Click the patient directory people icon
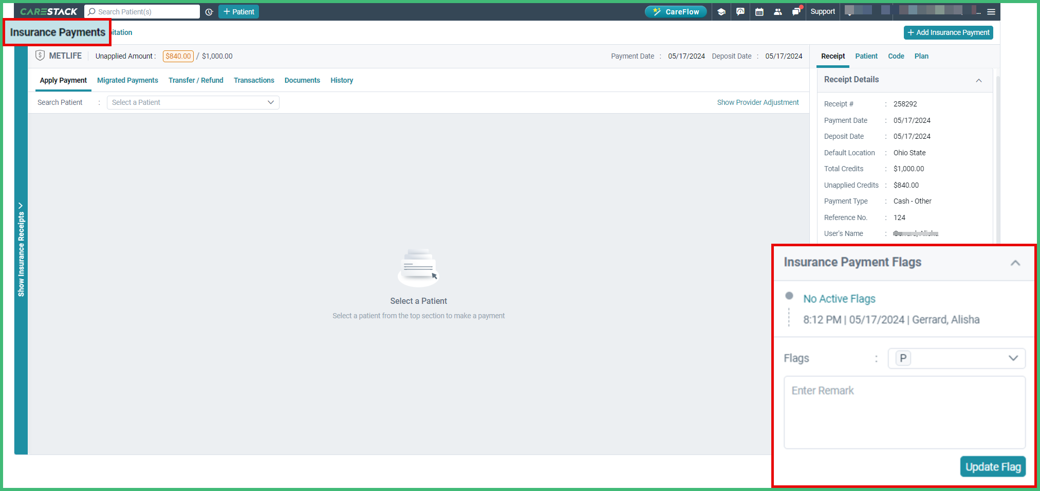The height and width of the screenshot is (491, 1040). click(778, 11)
